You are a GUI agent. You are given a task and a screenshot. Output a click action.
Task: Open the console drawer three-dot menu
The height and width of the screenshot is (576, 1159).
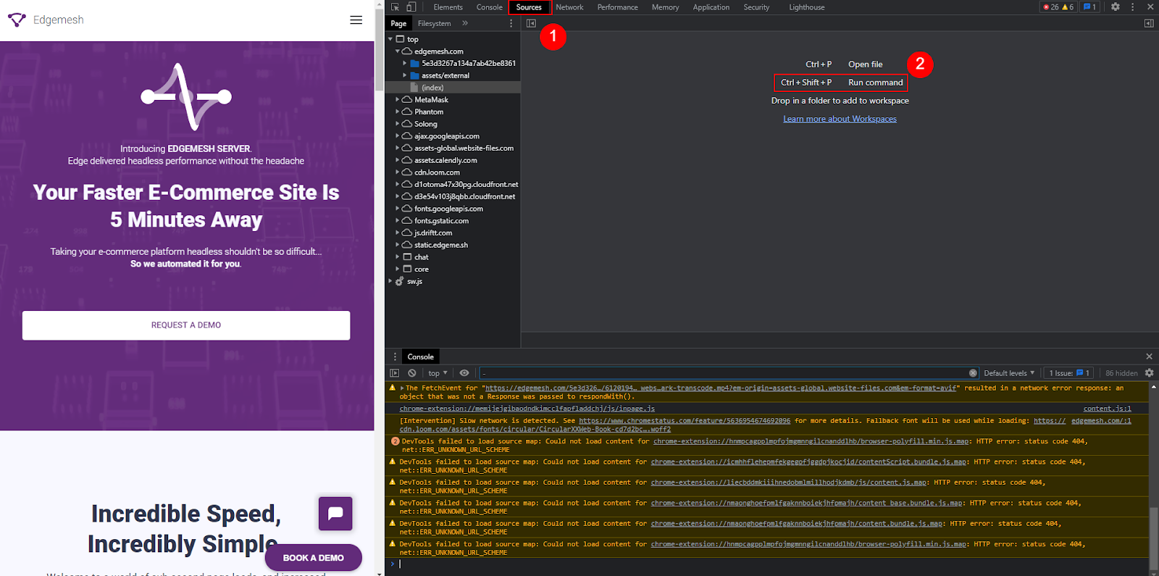395,356
